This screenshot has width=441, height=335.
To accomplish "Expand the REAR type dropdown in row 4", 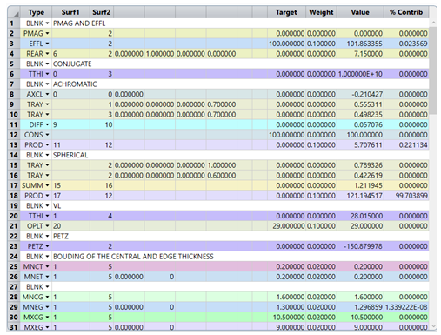I will (47, 54).
